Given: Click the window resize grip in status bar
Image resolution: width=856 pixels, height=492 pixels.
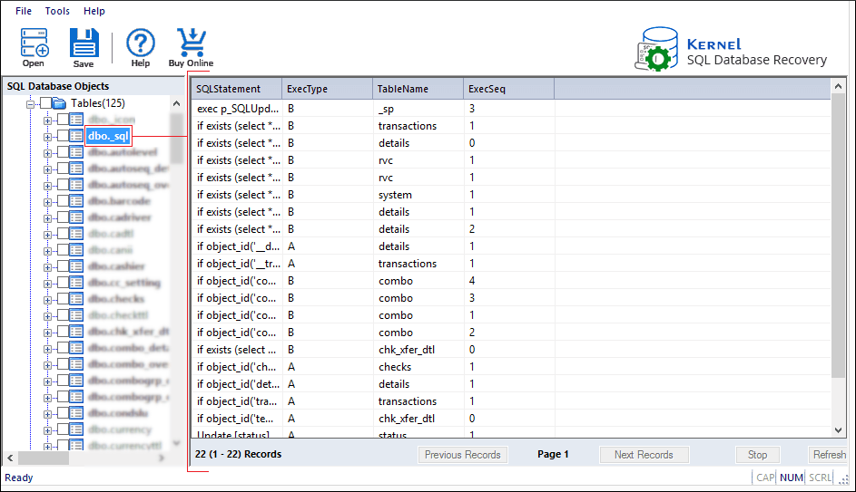Looking at the screenshot, I should tap(844, 479).
